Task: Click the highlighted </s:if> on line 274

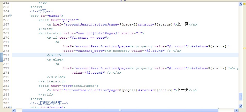Action: tap(54, 55)
